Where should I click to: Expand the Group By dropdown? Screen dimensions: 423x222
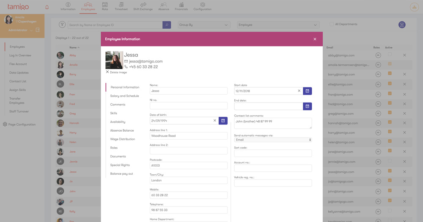pyautogui.click(x=204, y=25)
